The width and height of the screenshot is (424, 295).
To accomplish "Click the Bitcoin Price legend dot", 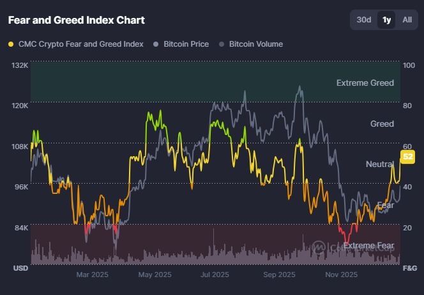I will click(156, 44).
